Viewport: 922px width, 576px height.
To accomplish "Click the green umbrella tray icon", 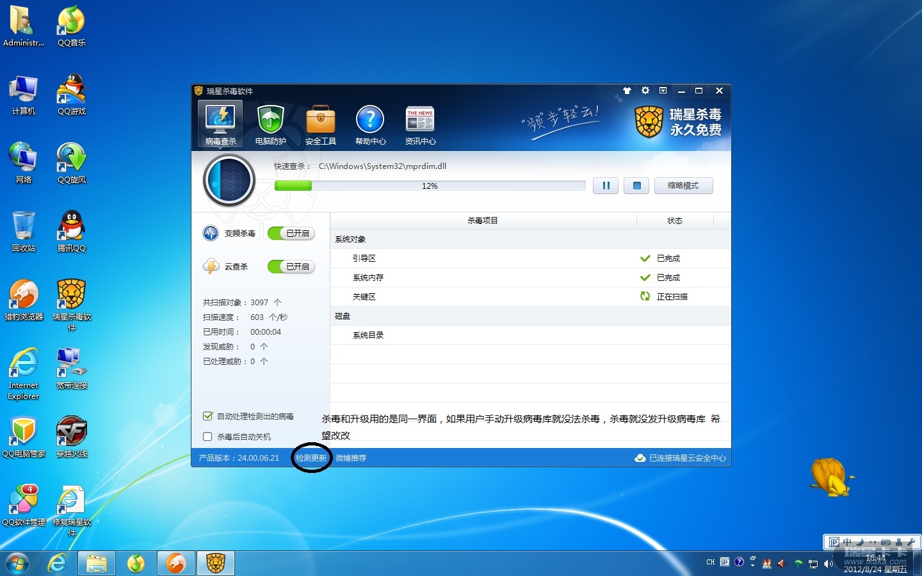I will 798,563.
